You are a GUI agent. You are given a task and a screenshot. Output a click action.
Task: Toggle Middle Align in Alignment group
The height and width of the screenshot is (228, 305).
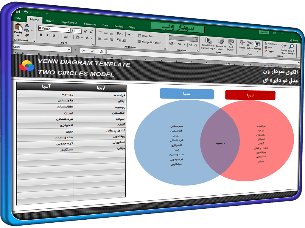click(106, 33)
